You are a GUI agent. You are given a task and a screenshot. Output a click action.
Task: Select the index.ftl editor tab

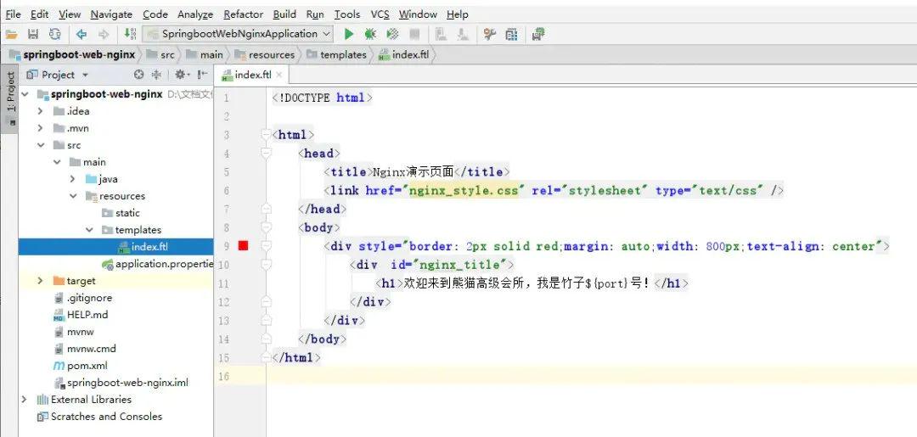click(x=253, y=75)
